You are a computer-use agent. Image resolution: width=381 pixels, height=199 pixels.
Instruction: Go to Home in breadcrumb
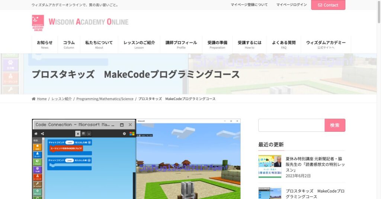42,99
